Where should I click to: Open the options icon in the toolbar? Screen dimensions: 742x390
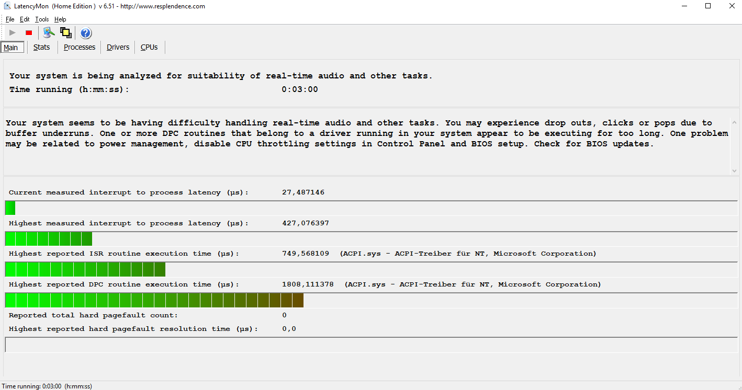pos(49,33)
